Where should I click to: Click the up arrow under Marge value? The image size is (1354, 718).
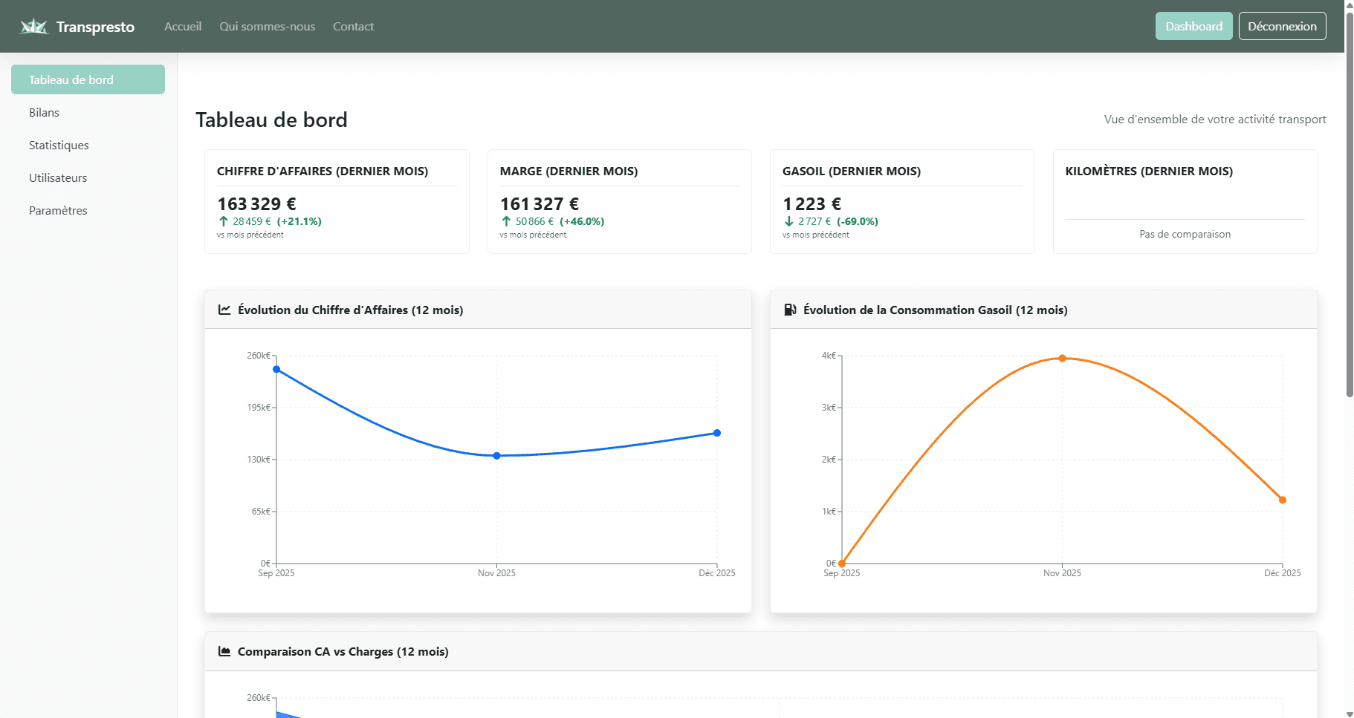point(506,221)
